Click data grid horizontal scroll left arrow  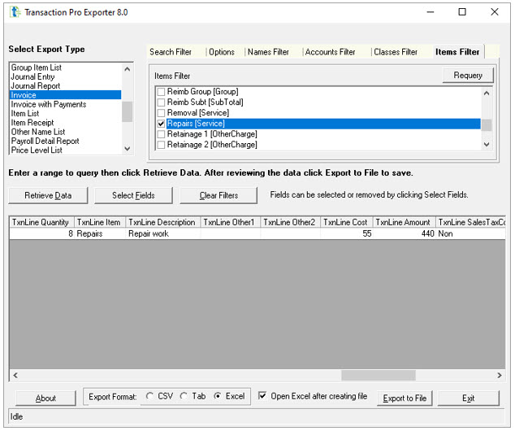[x=15, y=375]
